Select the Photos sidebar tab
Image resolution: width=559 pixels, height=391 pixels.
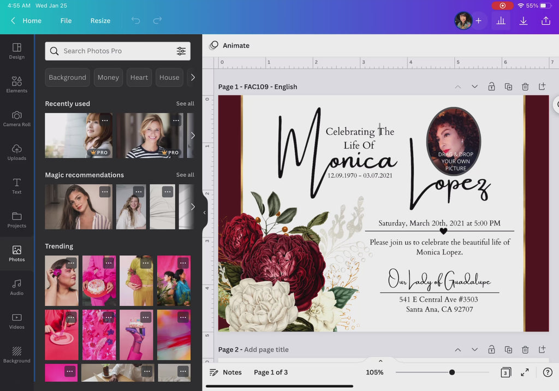coord(17,253)
